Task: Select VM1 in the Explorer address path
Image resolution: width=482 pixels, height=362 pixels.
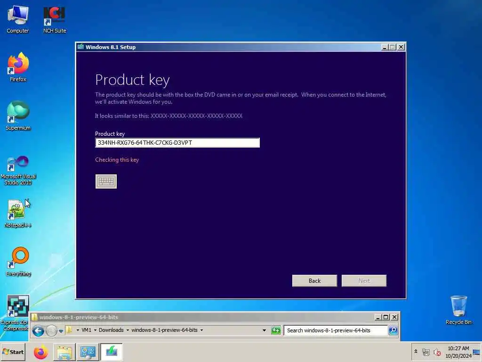Action: pos(87,330)
